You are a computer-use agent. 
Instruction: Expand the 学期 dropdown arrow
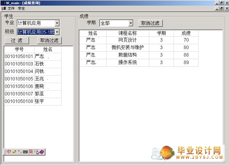coord(131,23)
